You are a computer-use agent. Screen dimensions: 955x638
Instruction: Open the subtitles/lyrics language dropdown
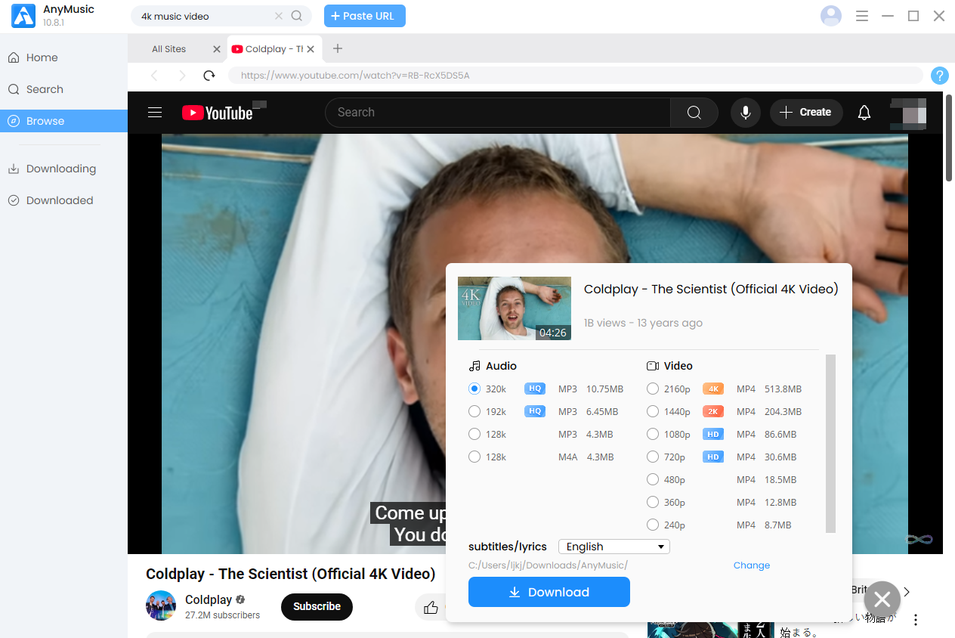pyautogui.click(x=614, y=547)
